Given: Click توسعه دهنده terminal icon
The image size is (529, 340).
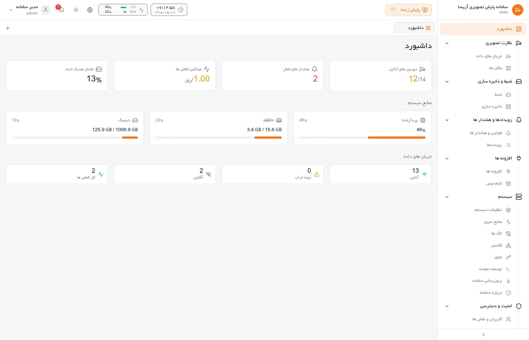Looking at the screenshot, I should [508, 269].
